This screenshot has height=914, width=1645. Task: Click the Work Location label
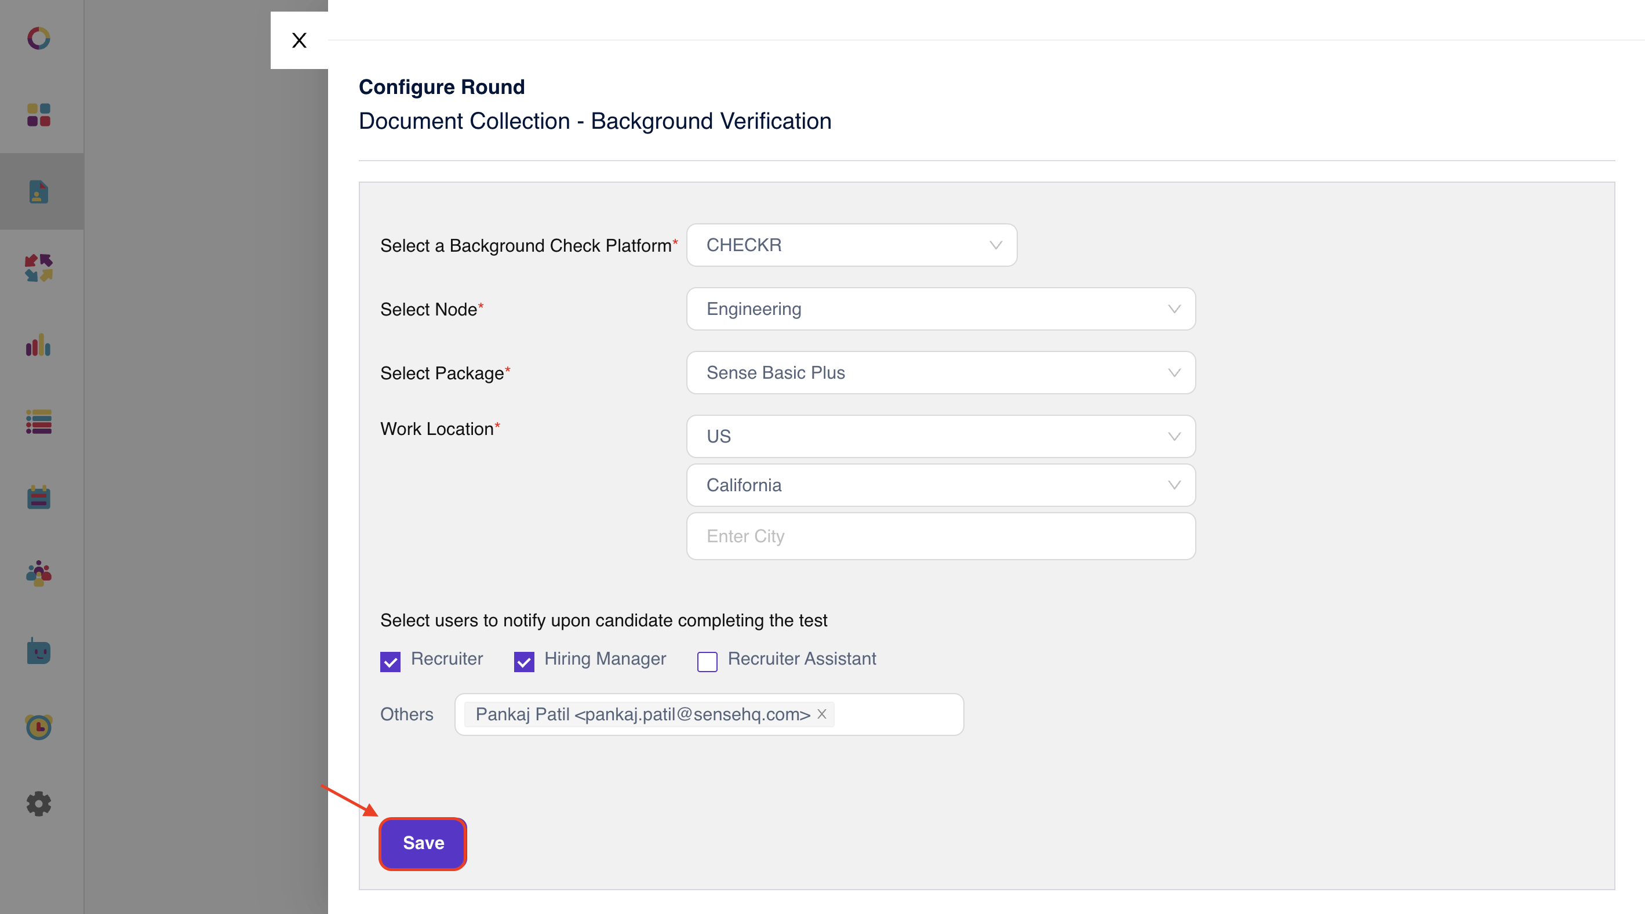(439, 429)
